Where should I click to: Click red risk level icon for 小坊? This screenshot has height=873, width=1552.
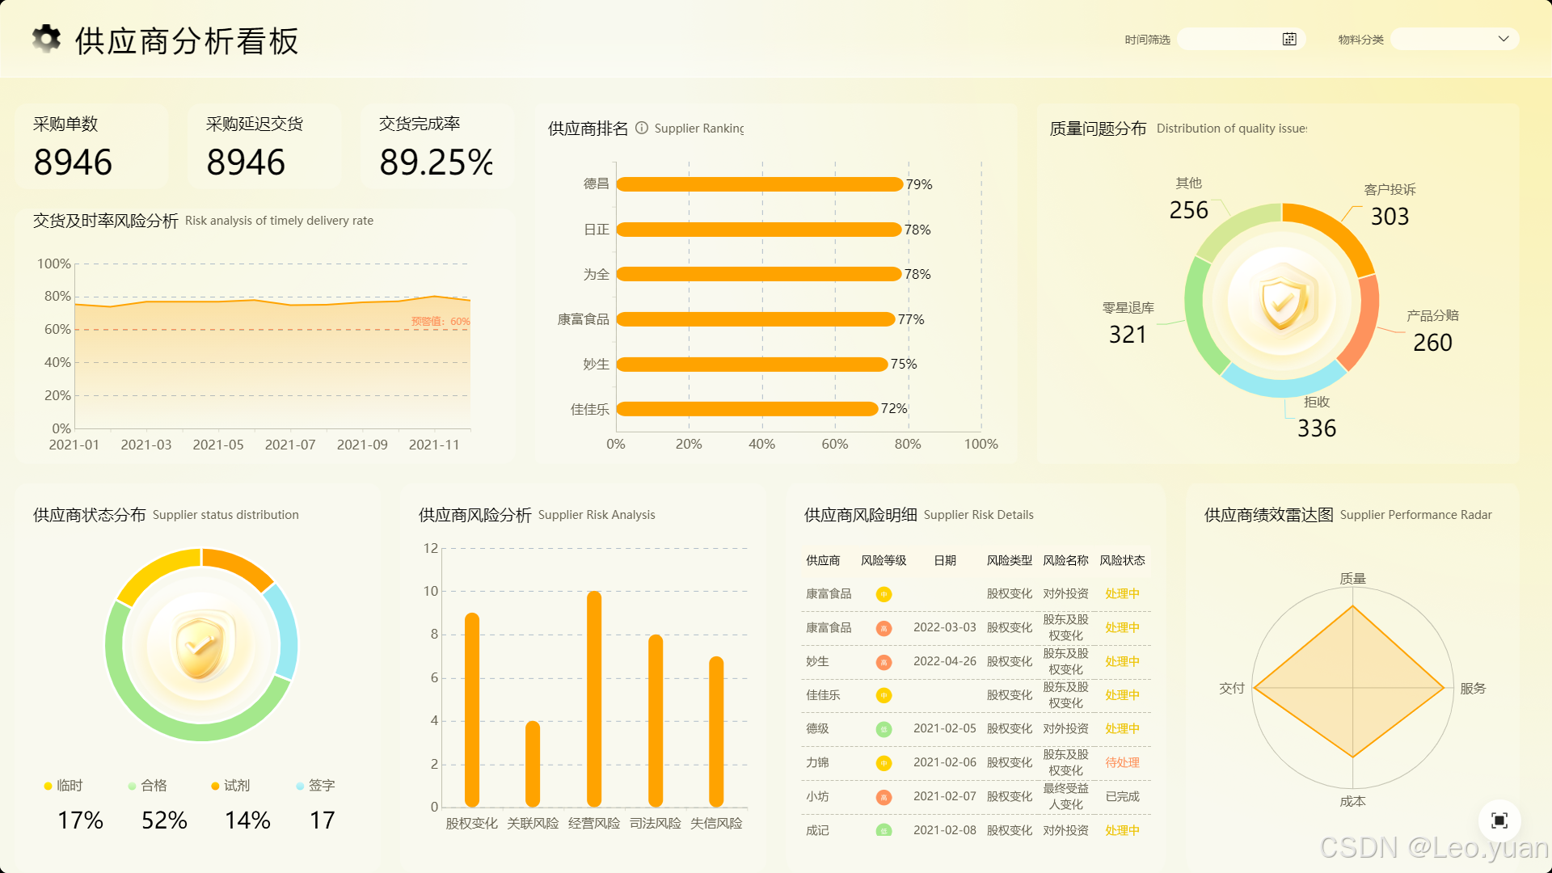[x=884, y=797]
